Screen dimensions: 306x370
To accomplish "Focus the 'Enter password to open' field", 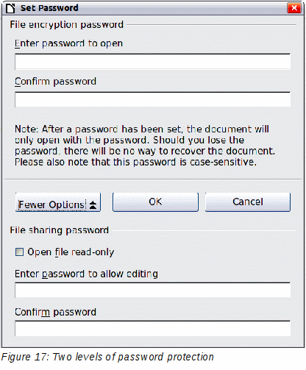I will [x=152, y=62].
